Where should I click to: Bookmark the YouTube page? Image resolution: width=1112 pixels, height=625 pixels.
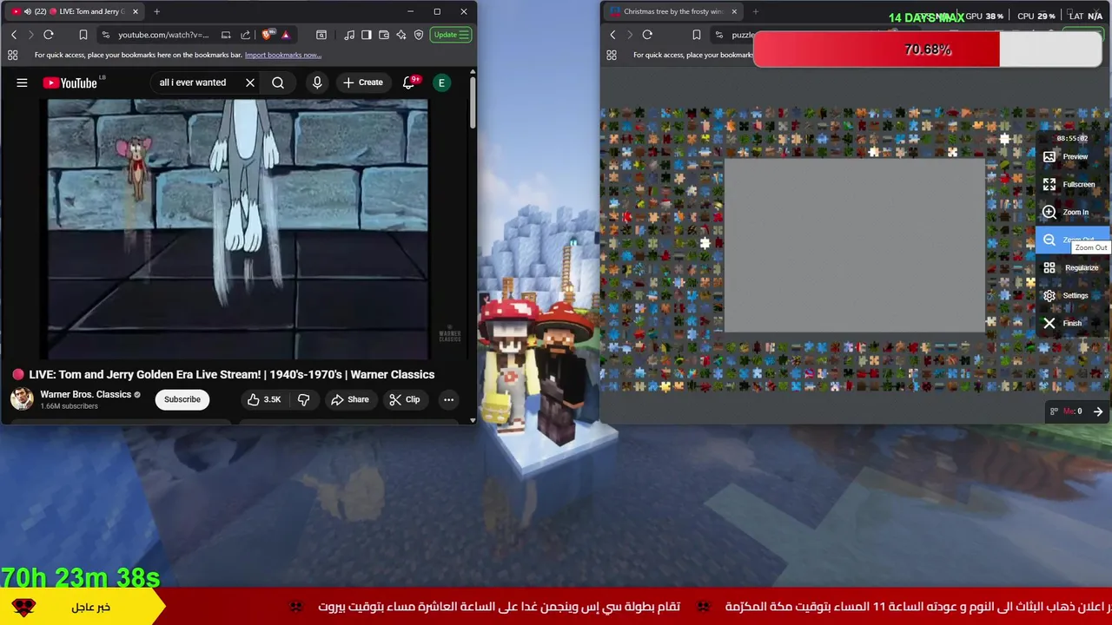click(x=83, y=35)
